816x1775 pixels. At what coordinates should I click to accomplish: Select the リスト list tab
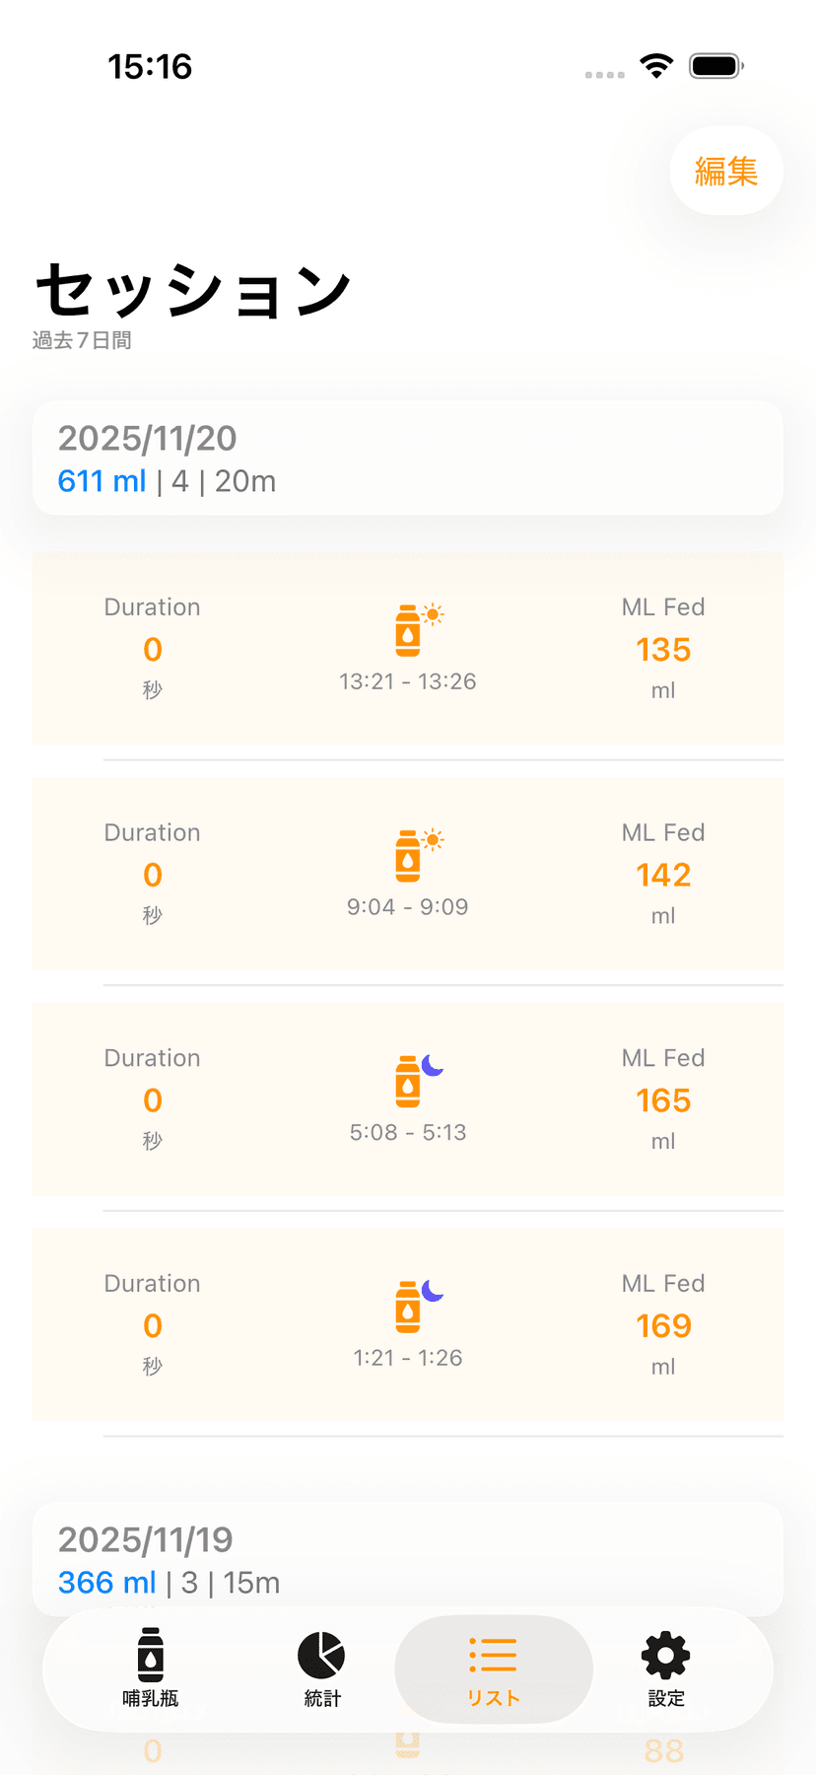click(493, 1668)
